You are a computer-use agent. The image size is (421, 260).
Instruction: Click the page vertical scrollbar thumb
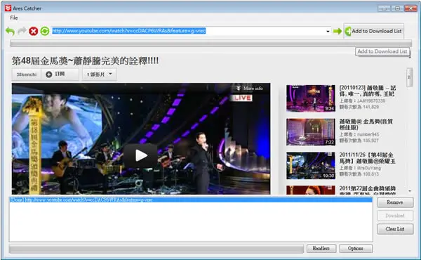coord(410,77)
